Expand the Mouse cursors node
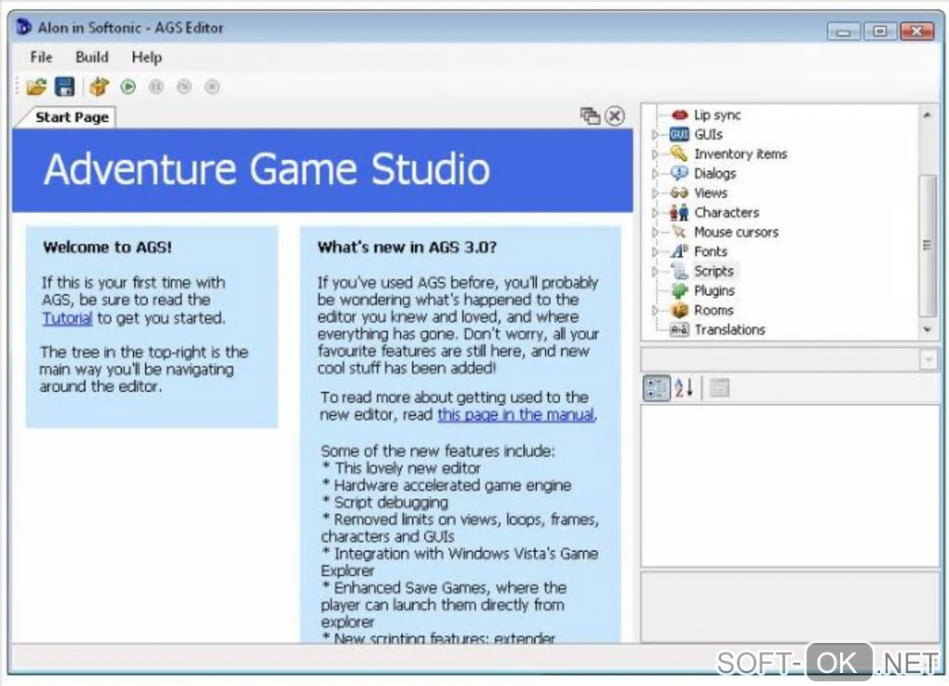The height and width of the screenshot is (686, 949). click(655, 232)
